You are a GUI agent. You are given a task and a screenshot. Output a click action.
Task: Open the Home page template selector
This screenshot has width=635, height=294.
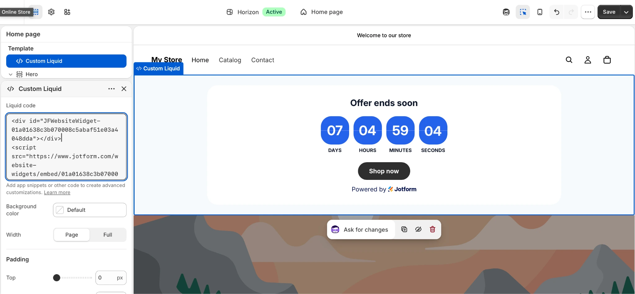coord(322,12)
